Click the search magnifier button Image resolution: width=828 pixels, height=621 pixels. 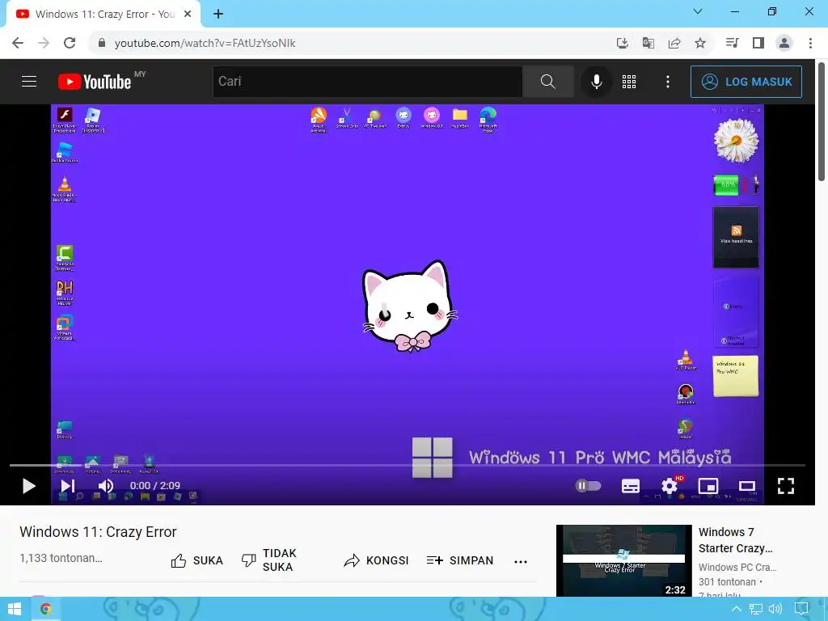548,82
